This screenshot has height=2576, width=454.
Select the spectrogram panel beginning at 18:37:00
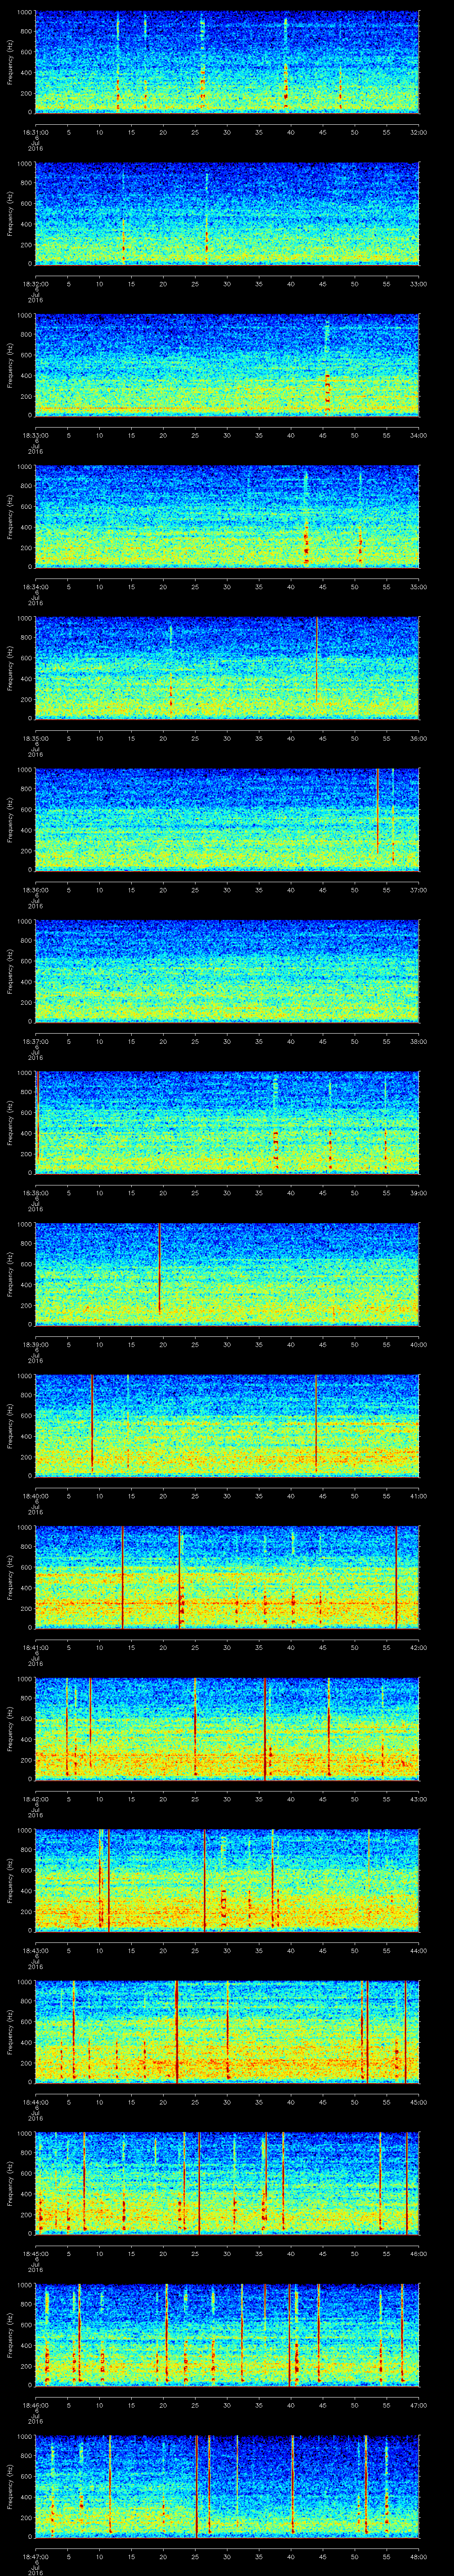click(227, 971)
